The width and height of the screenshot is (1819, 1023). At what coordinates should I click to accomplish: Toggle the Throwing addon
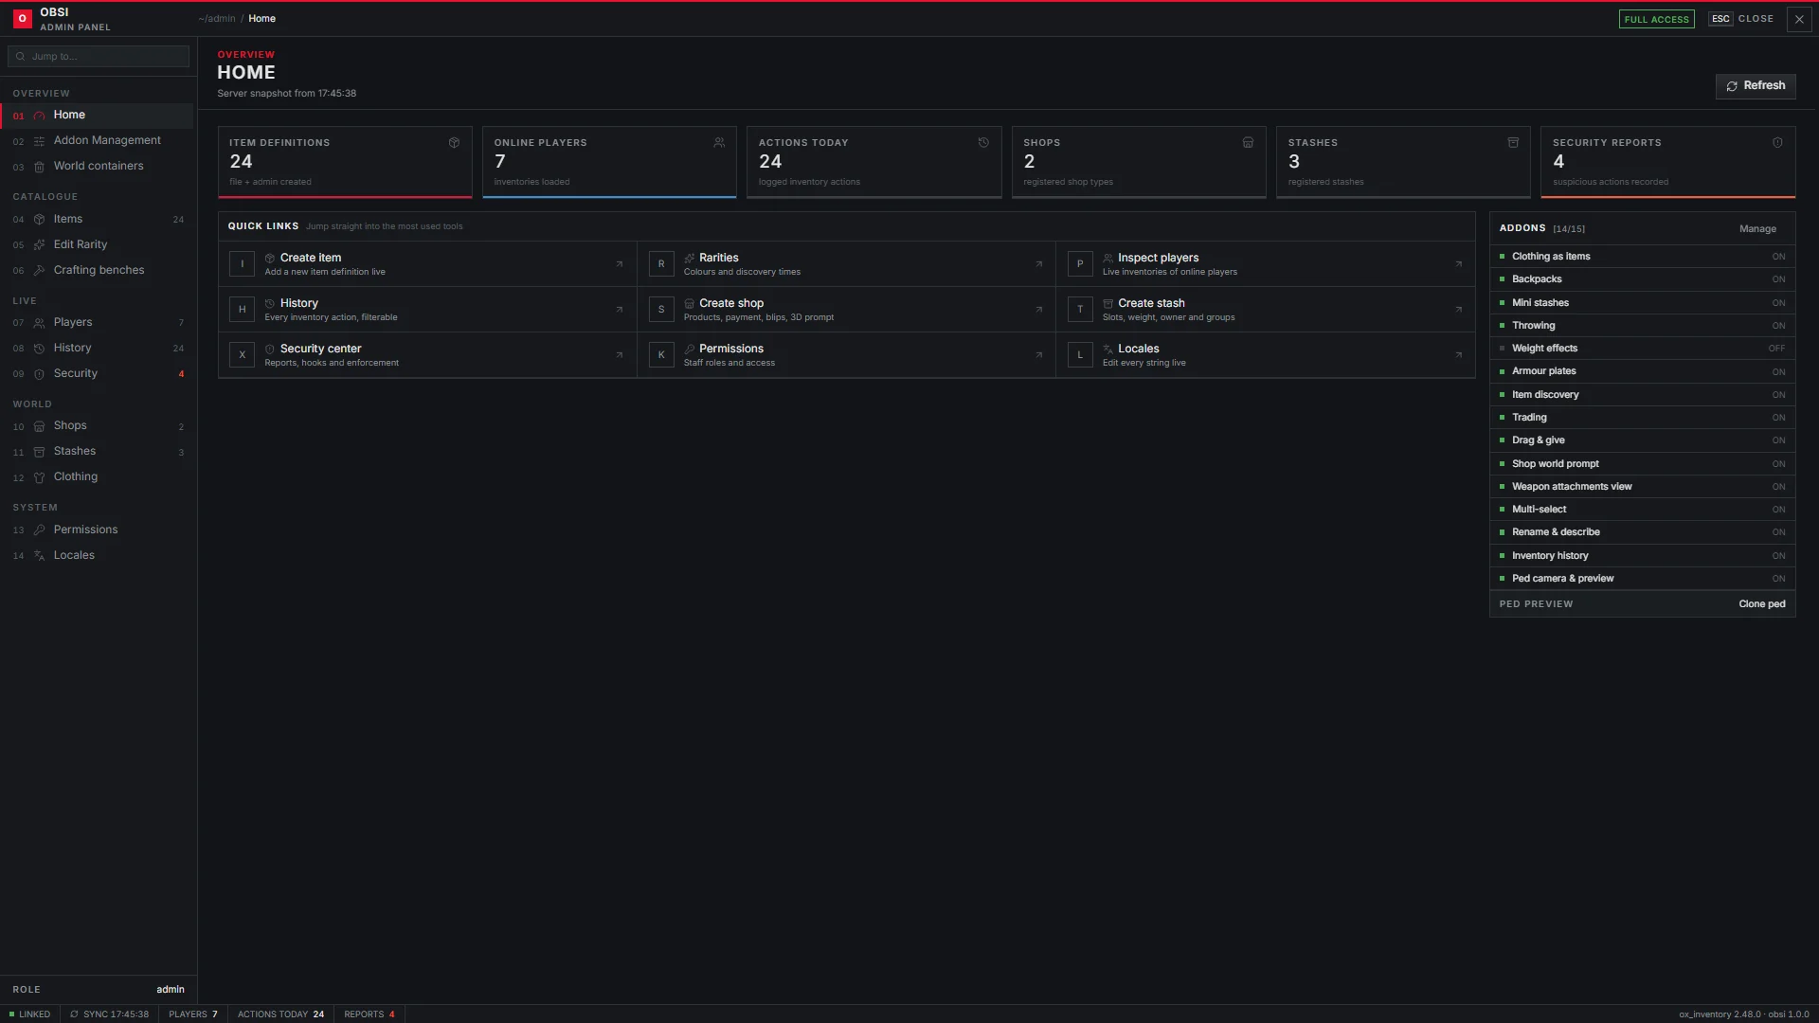[x=1642, y=326]
